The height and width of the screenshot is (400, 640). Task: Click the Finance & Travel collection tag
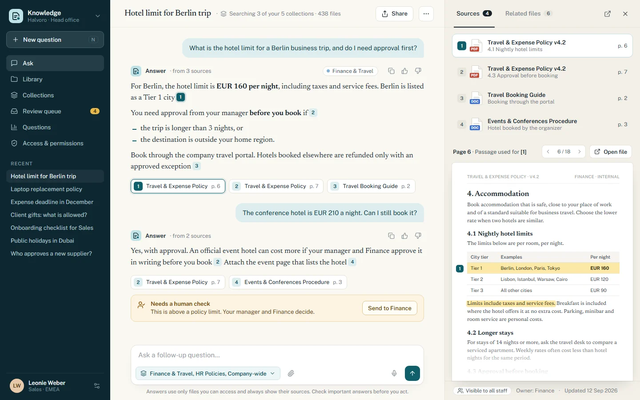pyautogui.click(x=350, y=71)
